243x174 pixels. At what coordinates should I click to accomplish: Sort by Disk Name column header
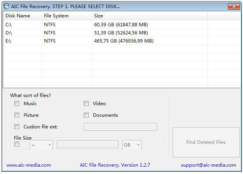[x=22, y=16]
